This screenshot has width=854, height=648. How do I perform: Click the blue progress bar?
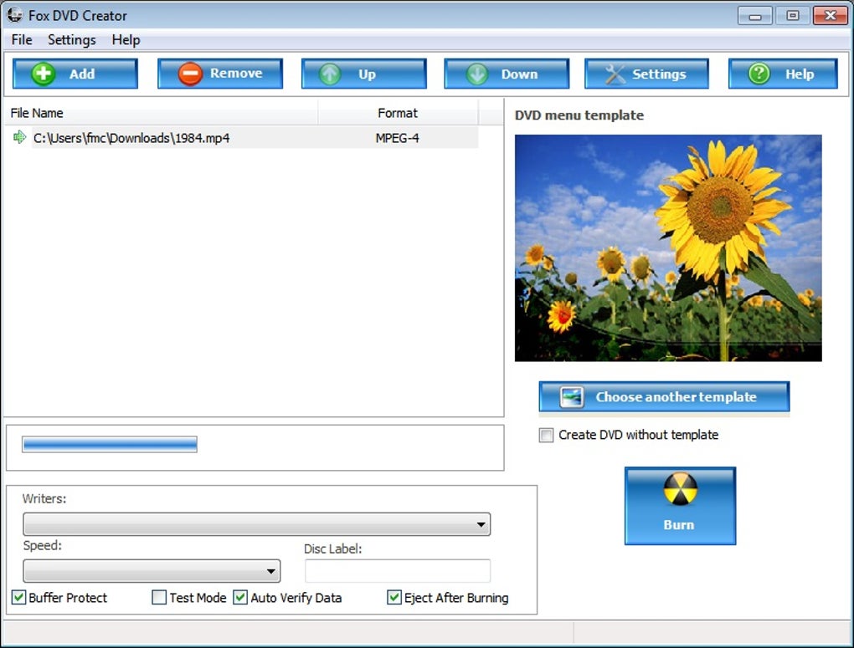point(110,444)
